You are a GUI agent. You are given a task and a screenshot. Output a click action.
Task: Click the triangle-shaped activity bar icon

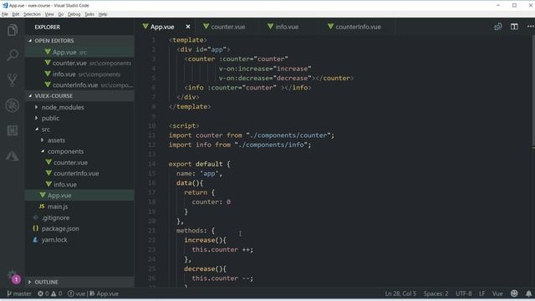click(x=13, y=156)
